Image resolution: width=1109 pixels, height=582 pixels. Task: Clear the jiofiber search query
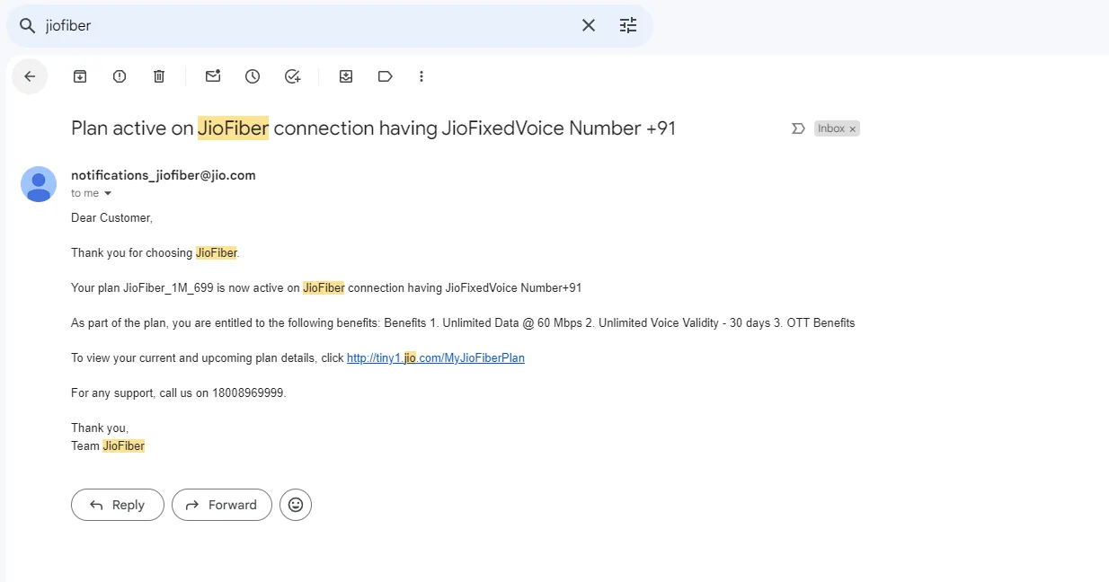pos(589,26)
